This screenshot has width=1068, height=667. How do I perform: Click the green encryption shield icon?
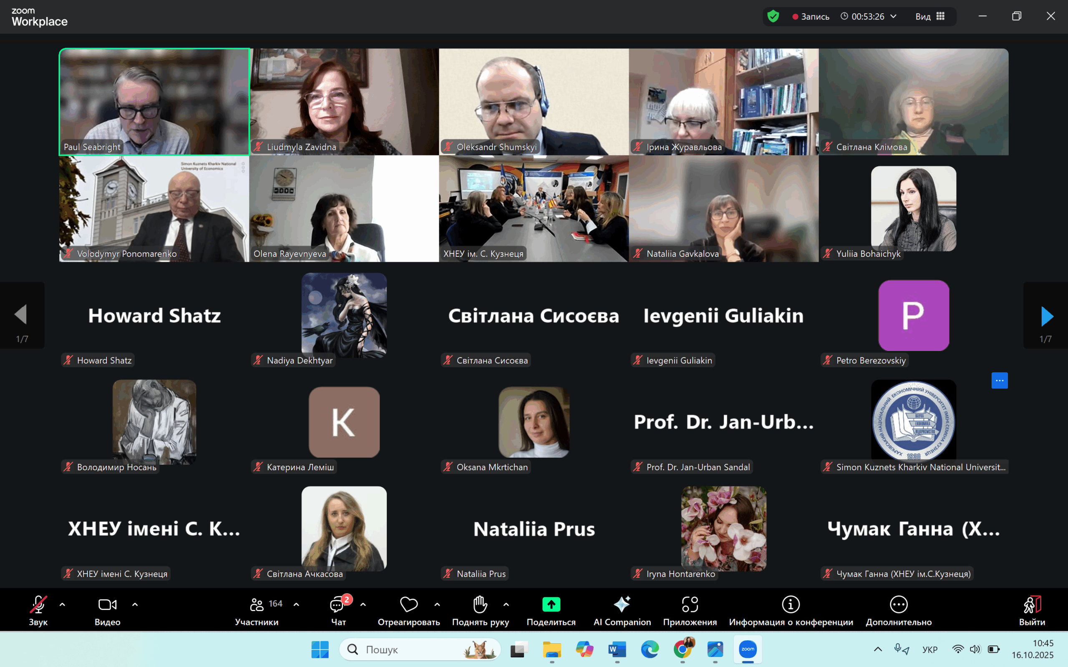click(x=773, y=17)
